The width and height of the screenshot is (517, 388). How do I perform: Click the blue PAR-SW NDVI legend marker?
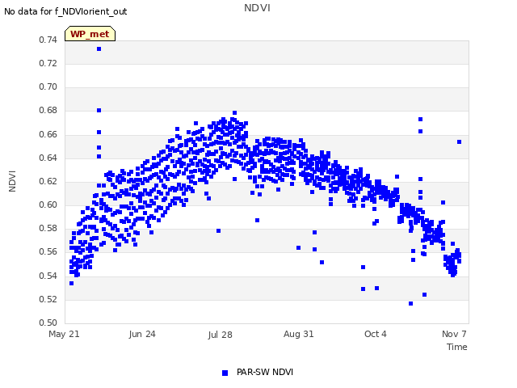click(225, 373)
